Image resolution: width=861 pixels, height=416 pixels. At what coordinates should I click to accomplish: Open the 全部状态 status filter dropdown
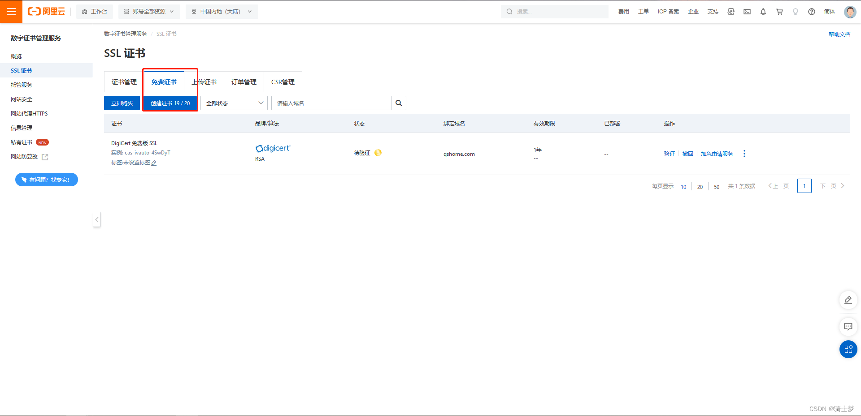[x=233, y=103]
